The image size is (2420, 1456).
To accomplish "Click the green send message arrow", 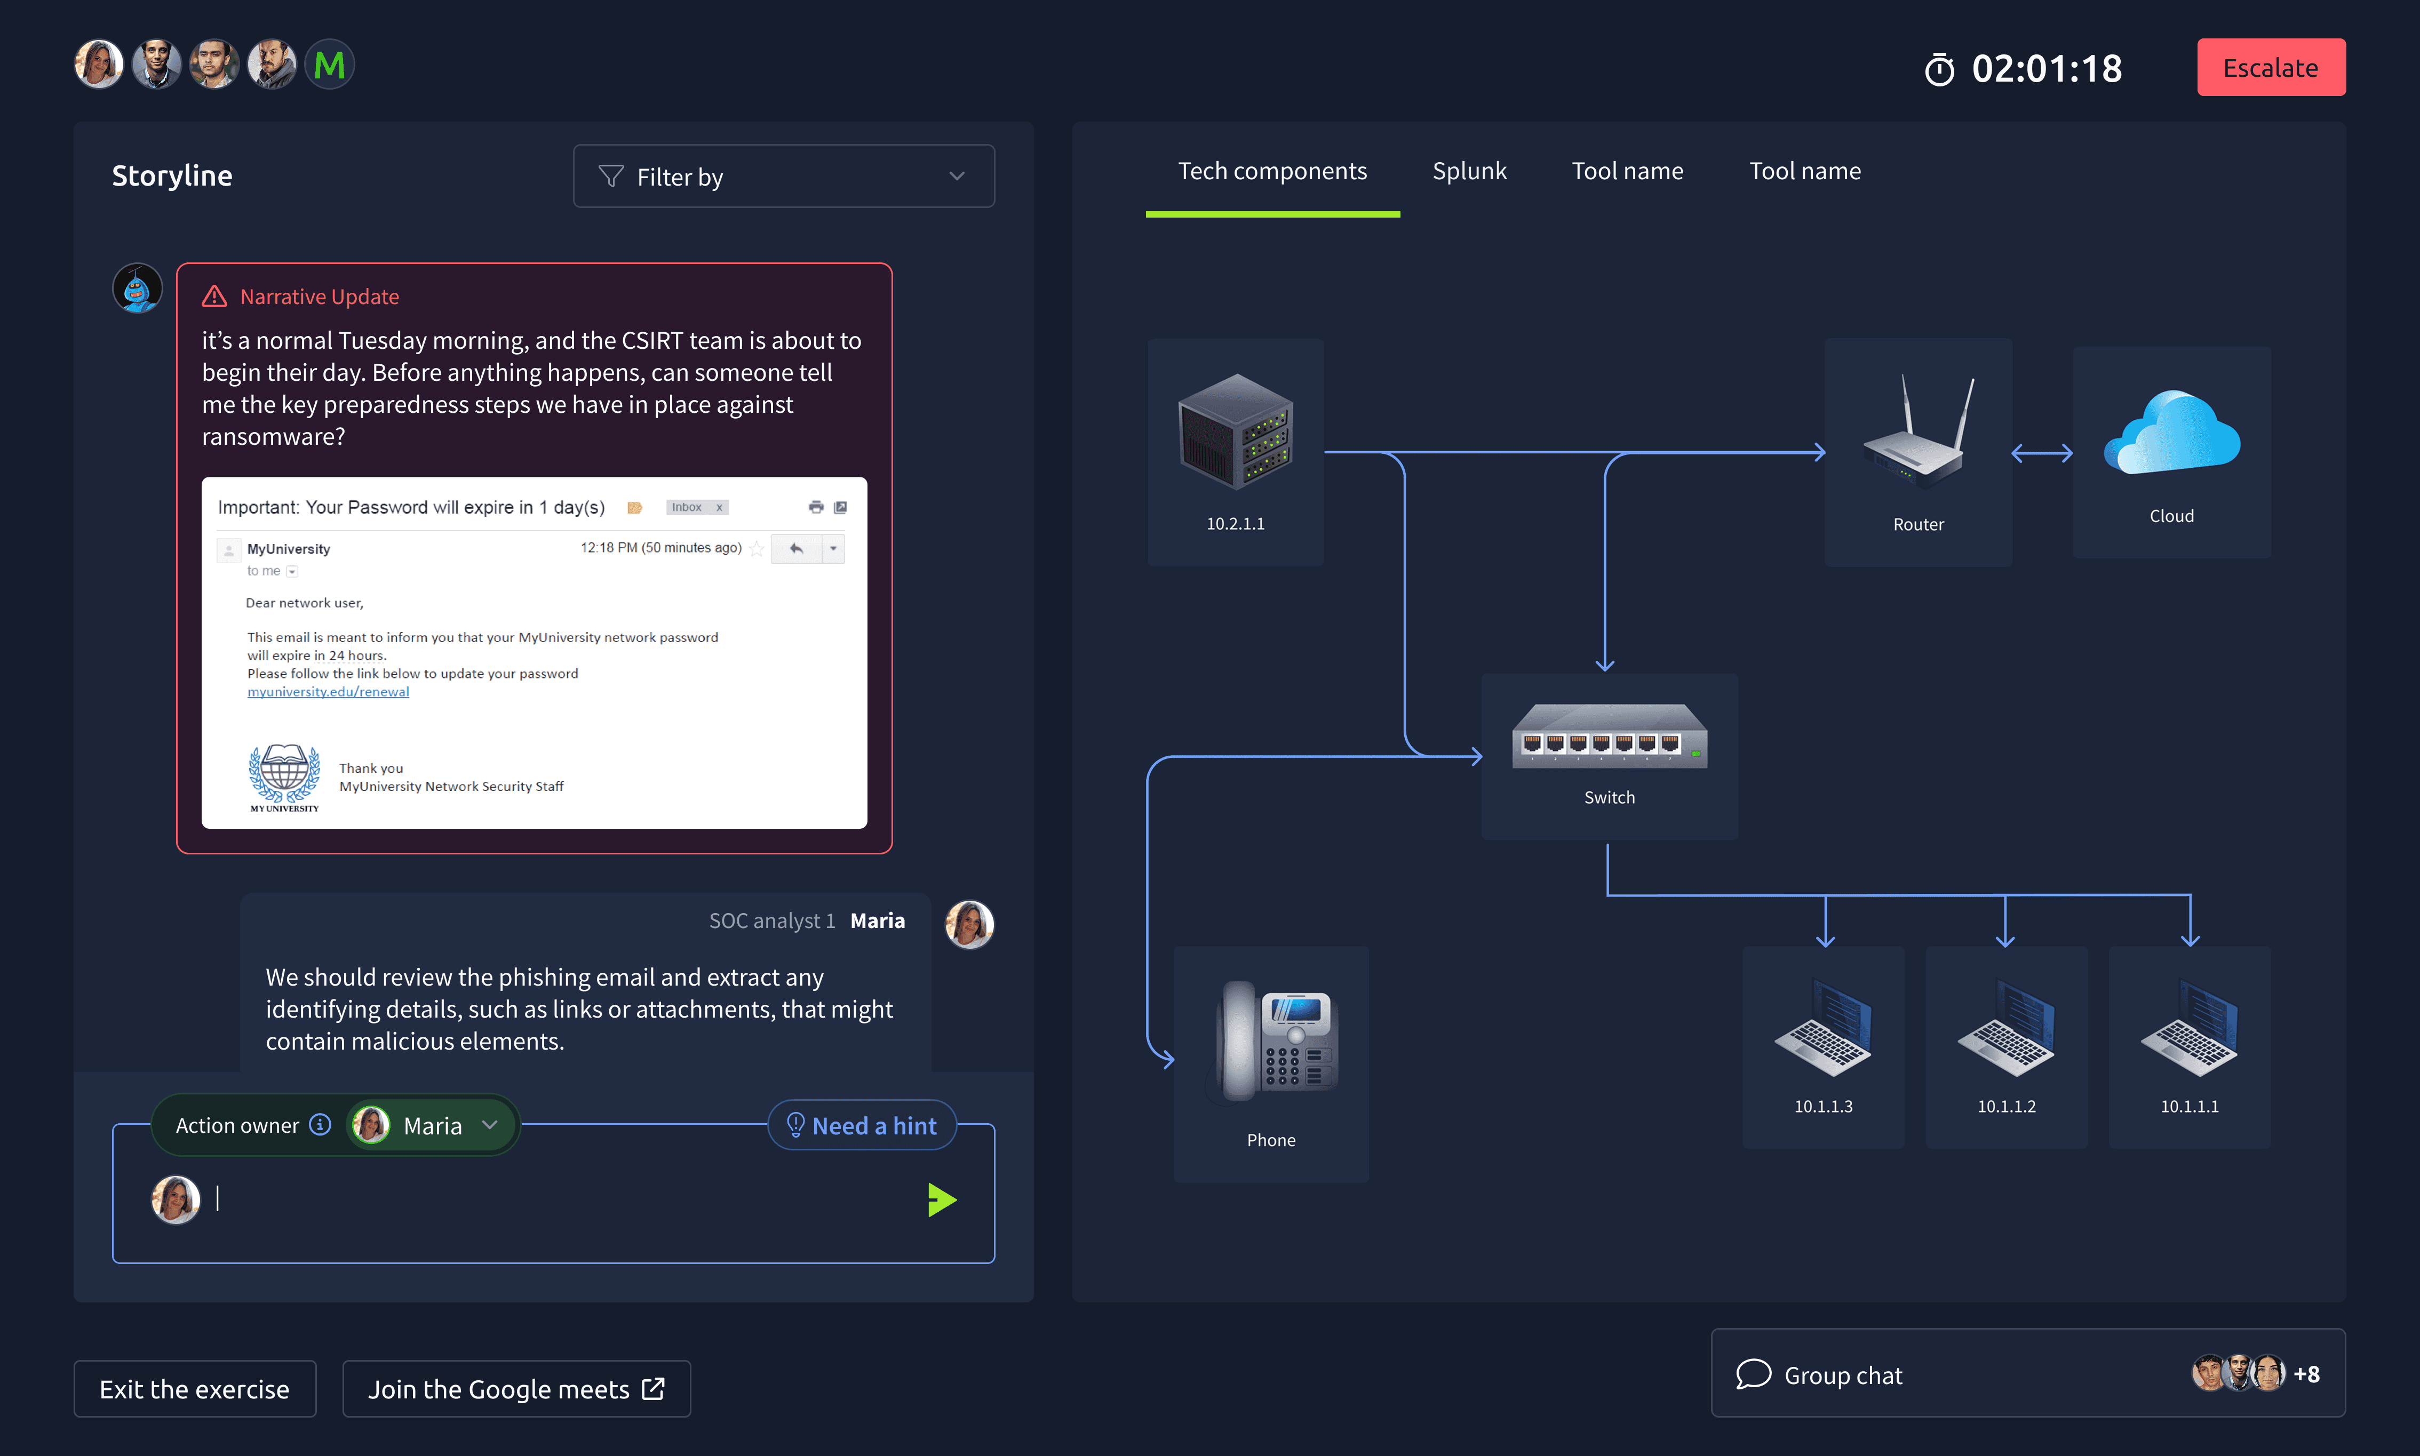I will 941,1199.
